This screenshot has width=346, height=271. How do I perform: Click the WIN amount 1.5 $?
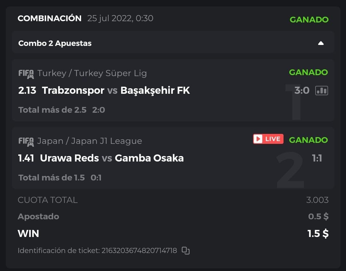(318, 233)
